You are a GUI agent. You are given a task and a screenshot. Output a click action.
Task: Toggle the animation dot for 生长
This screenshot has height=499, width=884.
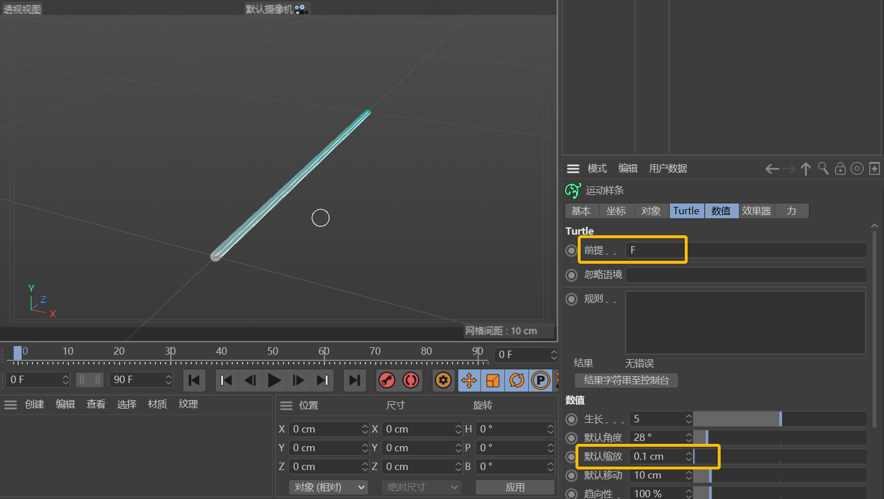tap(571, 419)
